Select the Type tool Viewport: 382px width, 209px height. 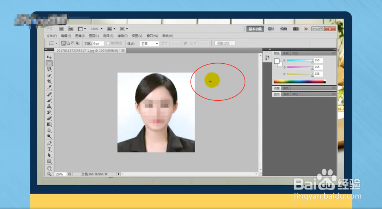(x=49, y=149)
